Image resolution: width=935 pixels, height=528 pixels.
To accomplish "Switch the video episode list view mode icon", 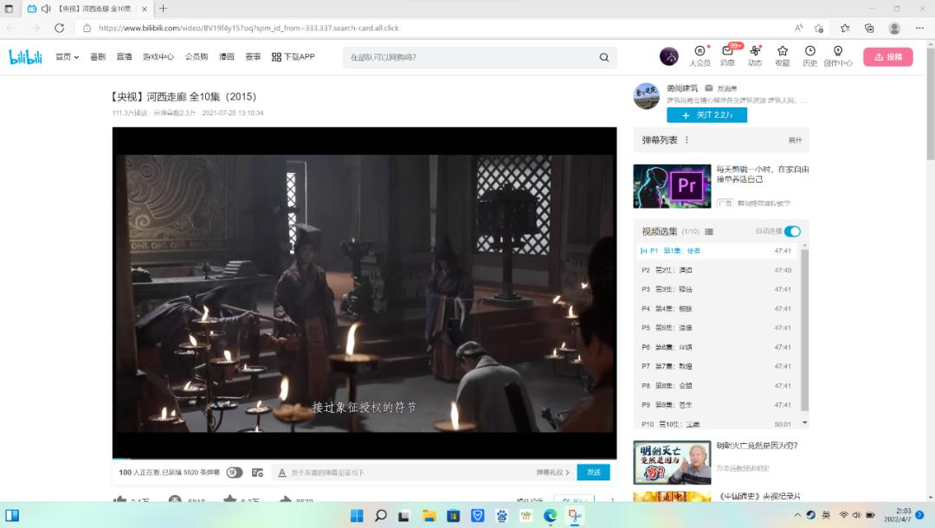I will pos(709,232).
